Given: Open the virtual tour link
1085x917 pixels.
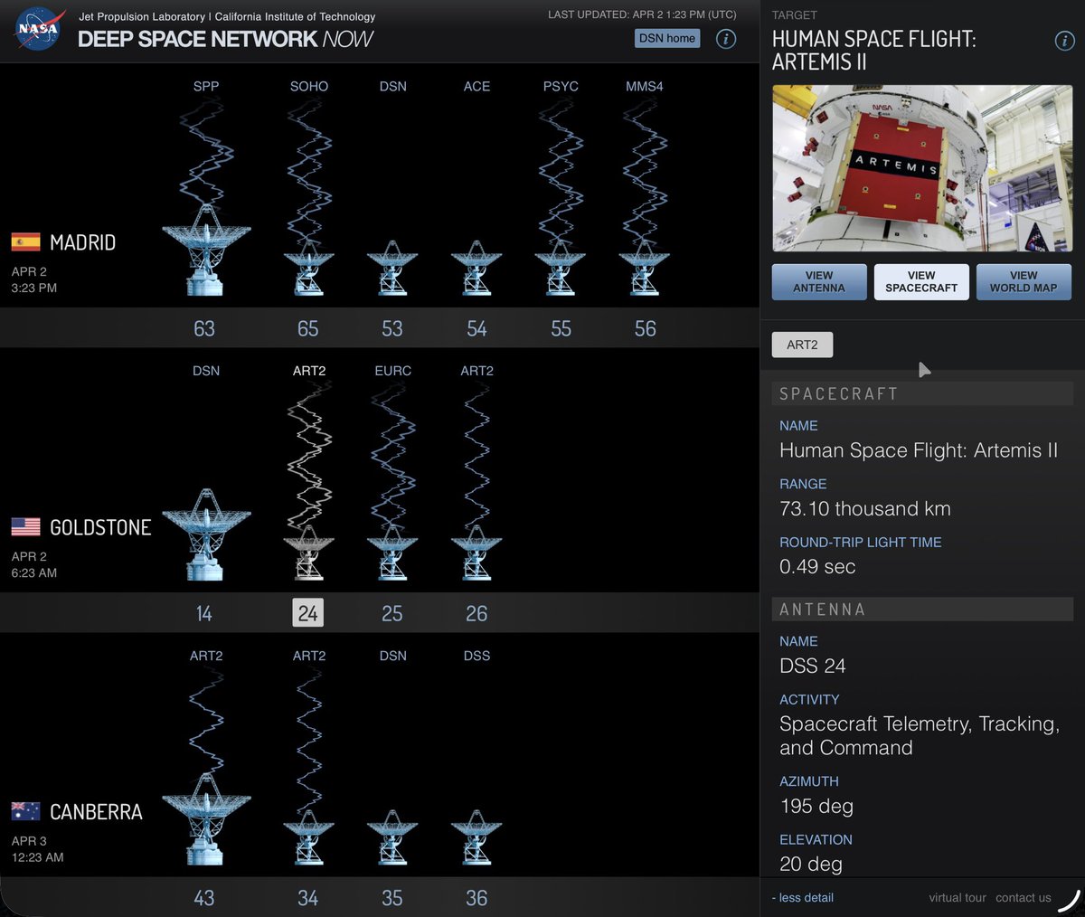Looking at the screenshot, I should pos(958,898).
